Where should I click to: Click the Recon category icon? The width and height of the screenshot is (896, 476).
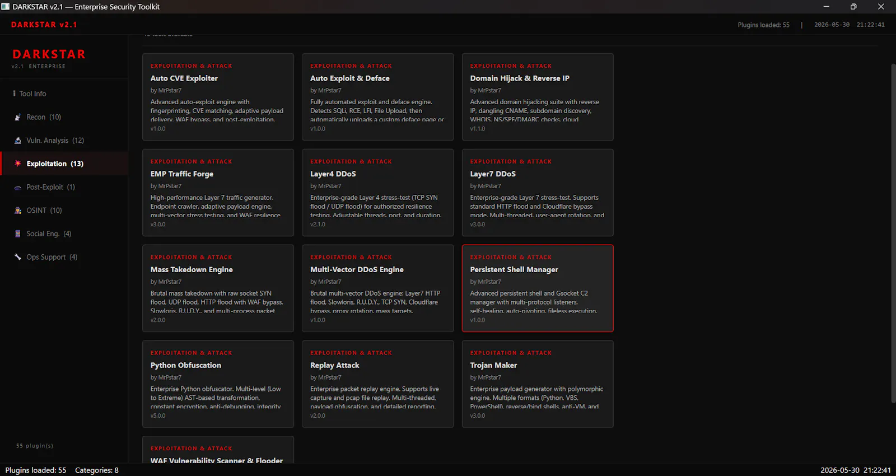tap(18, 117)
